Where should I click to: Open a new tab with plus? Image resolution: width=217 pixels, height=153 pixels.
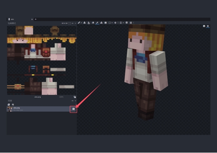(x=36, y=19)
